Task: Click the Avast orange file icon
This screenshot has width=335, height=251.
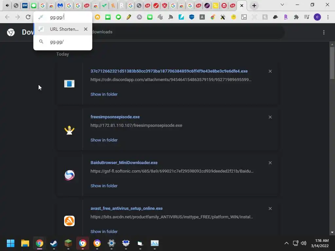Action: click(69, 221)
